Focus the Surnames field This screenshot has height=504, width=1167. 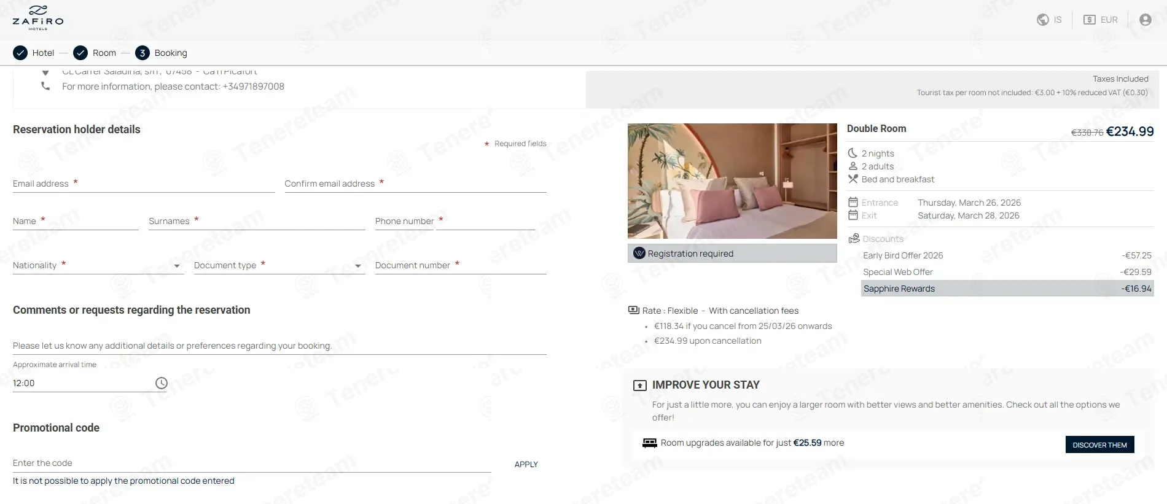pyautogui.click(x=257, y=221)
